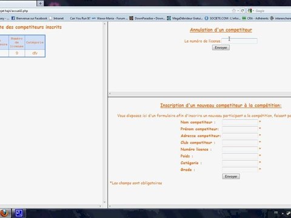Image resolution: width=291 pixels, height=218 pixels.
Task: Select licence number 9 table cell
Action: [17, 53]
